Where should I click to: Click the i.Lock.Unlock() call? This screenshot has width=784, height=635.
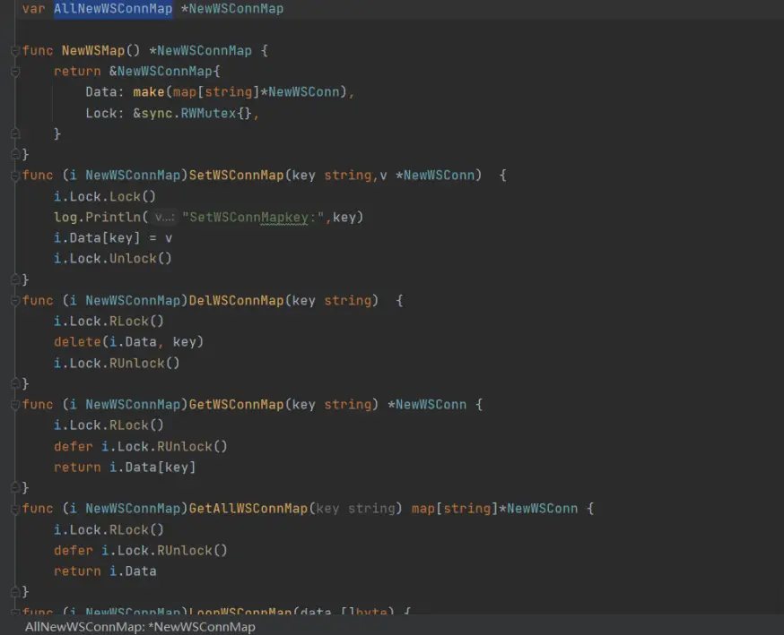(x=112, y=259)
